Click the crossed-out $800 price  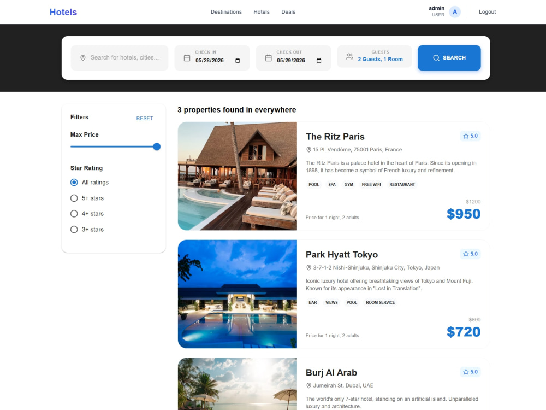point(474,320)
